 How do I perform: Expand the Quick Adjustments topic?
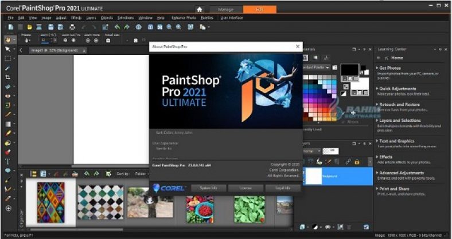tap(398, 89)
